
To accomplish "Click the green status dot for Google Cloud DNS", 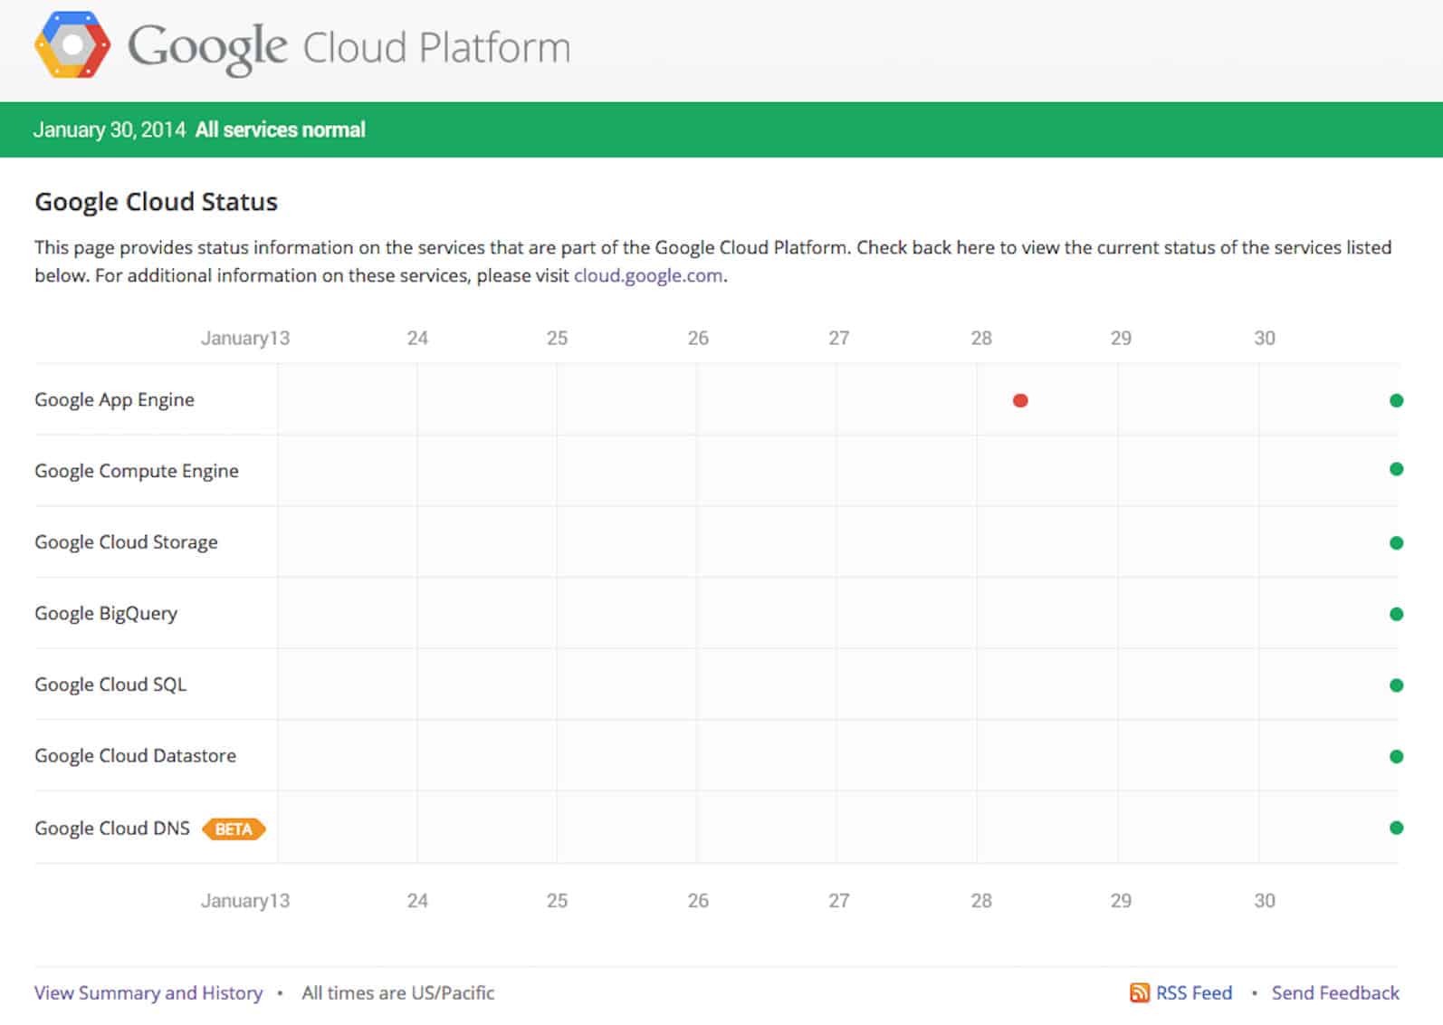I will (x=1396, y=828).
